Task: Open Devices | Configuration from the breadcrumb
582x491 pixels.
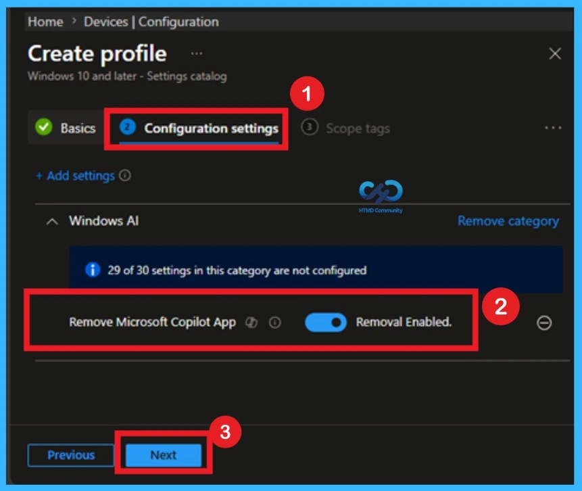Action: [150, 21]
